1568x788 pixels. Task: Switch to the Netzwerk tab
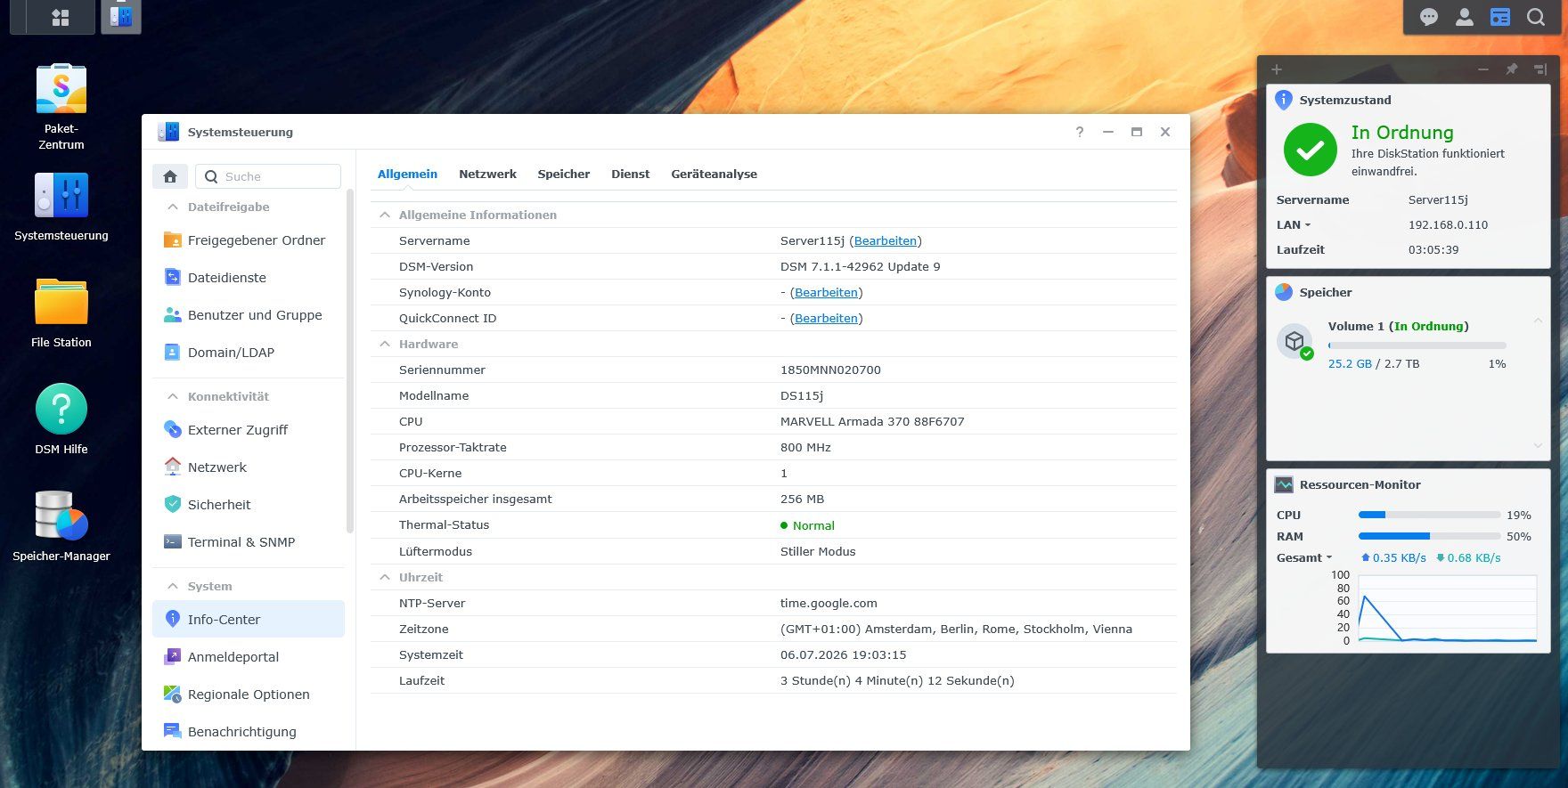click(x=487, y=175)
